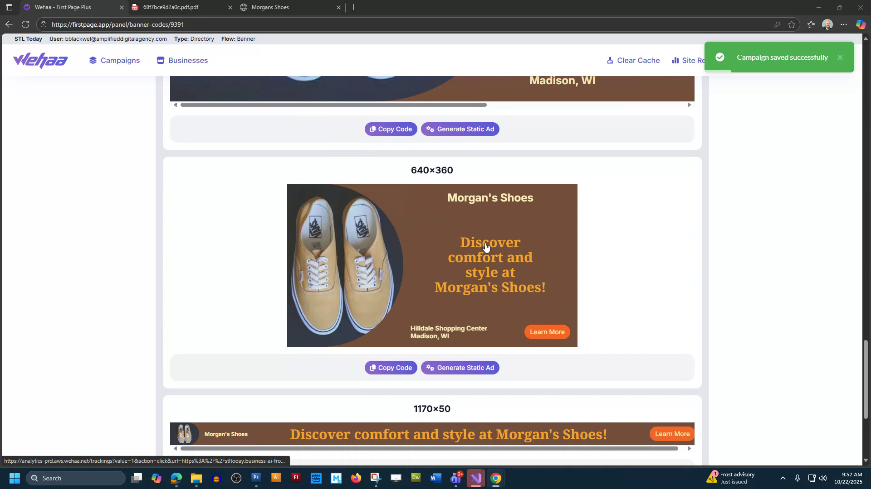Click the reload page icon
Image resolution: width=871 pixels, height=489 pixels.
tap(25, 24)
